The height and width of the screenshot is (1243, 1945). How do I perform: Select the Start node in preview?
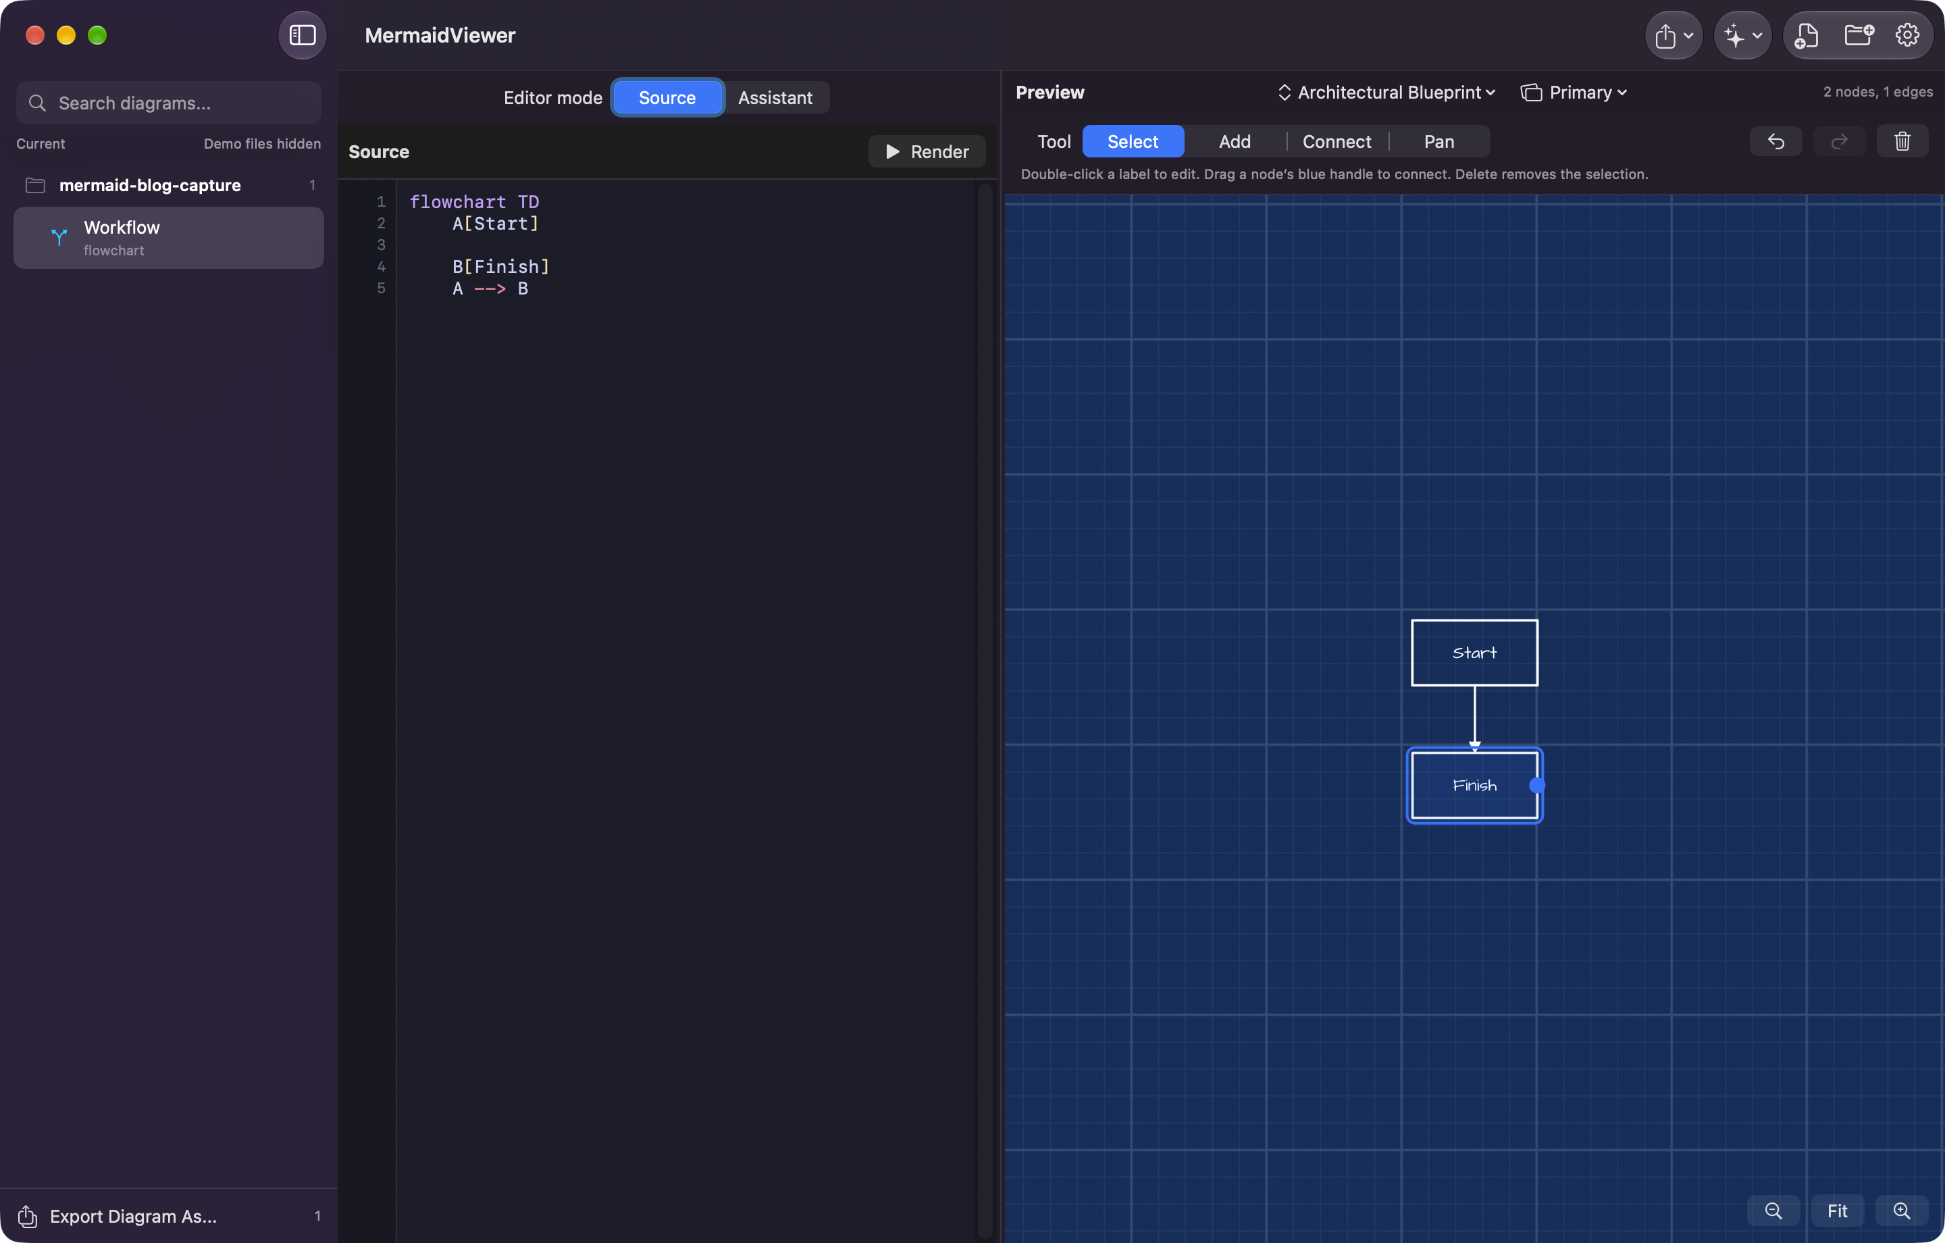1474,652
